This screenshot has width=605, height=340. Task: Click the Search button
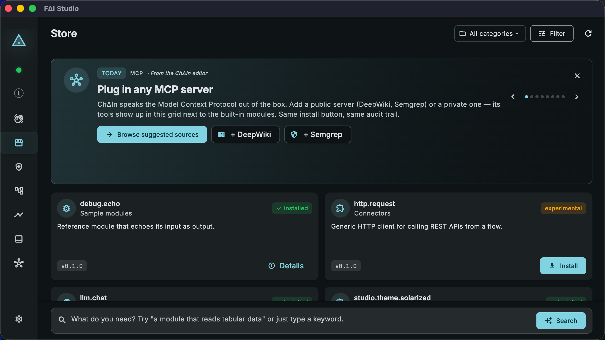tap(561, 321)
